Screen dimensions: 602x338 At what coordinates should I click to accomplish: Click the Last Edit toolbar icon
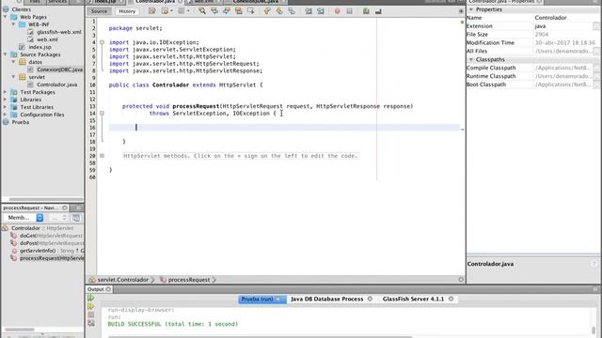click(152, 11)
